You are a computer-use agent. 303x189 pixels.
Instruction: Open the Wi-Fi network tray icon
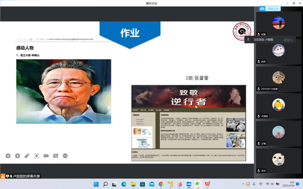tap(268, 184)
